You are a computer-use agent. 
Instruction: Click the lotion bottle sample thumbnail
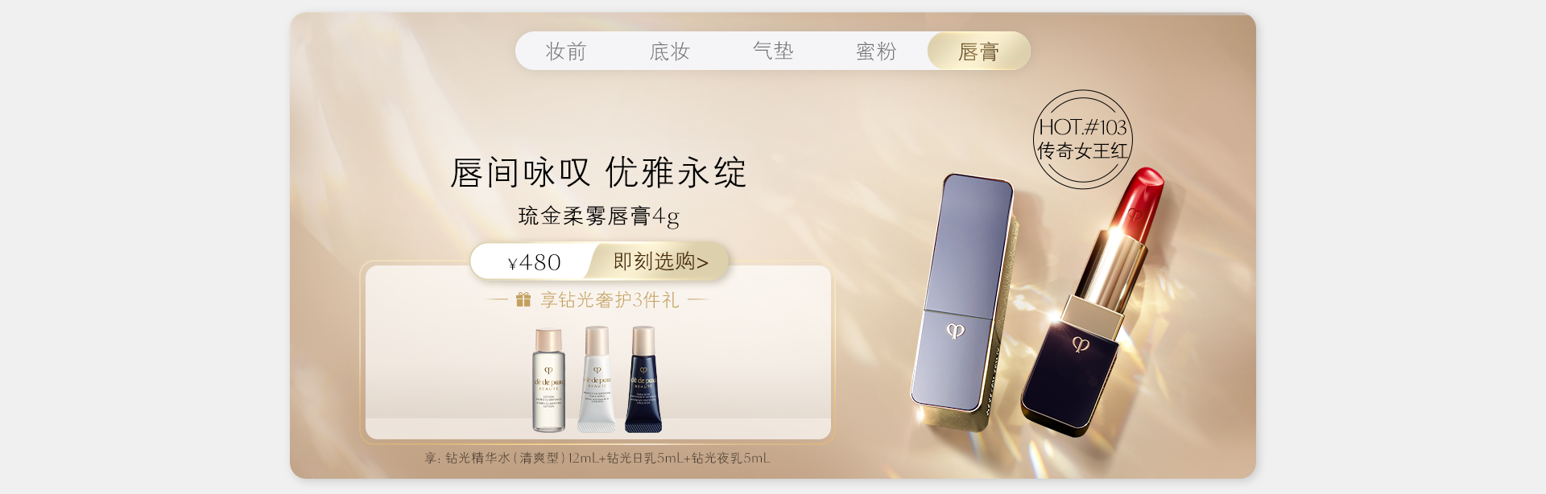[x=548, y=381]
